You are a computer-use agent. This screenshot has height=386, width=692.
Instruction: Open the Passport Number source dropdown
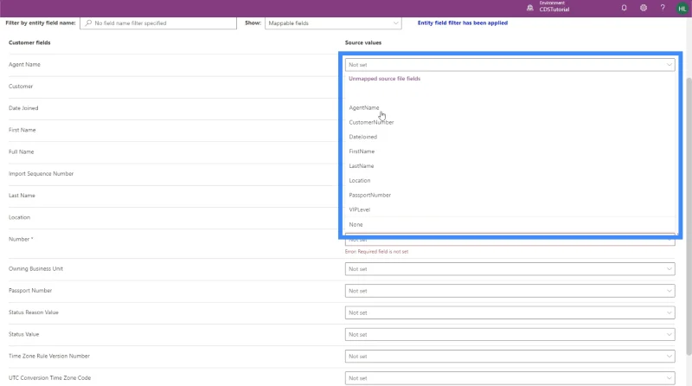(x=509, y=291)
